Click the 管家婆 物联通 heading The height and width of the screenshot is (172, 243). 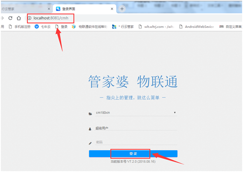click(133, 82)
